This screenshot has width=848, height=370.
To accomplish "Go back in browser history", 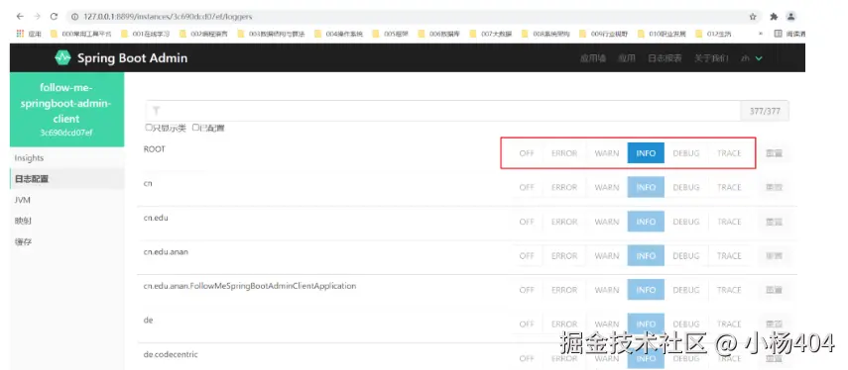I will [21, 17].
